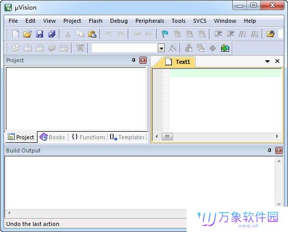Open the Pack Installer green icon
The height and width of the screenshot is (232, 288).
tap(225, 48)
